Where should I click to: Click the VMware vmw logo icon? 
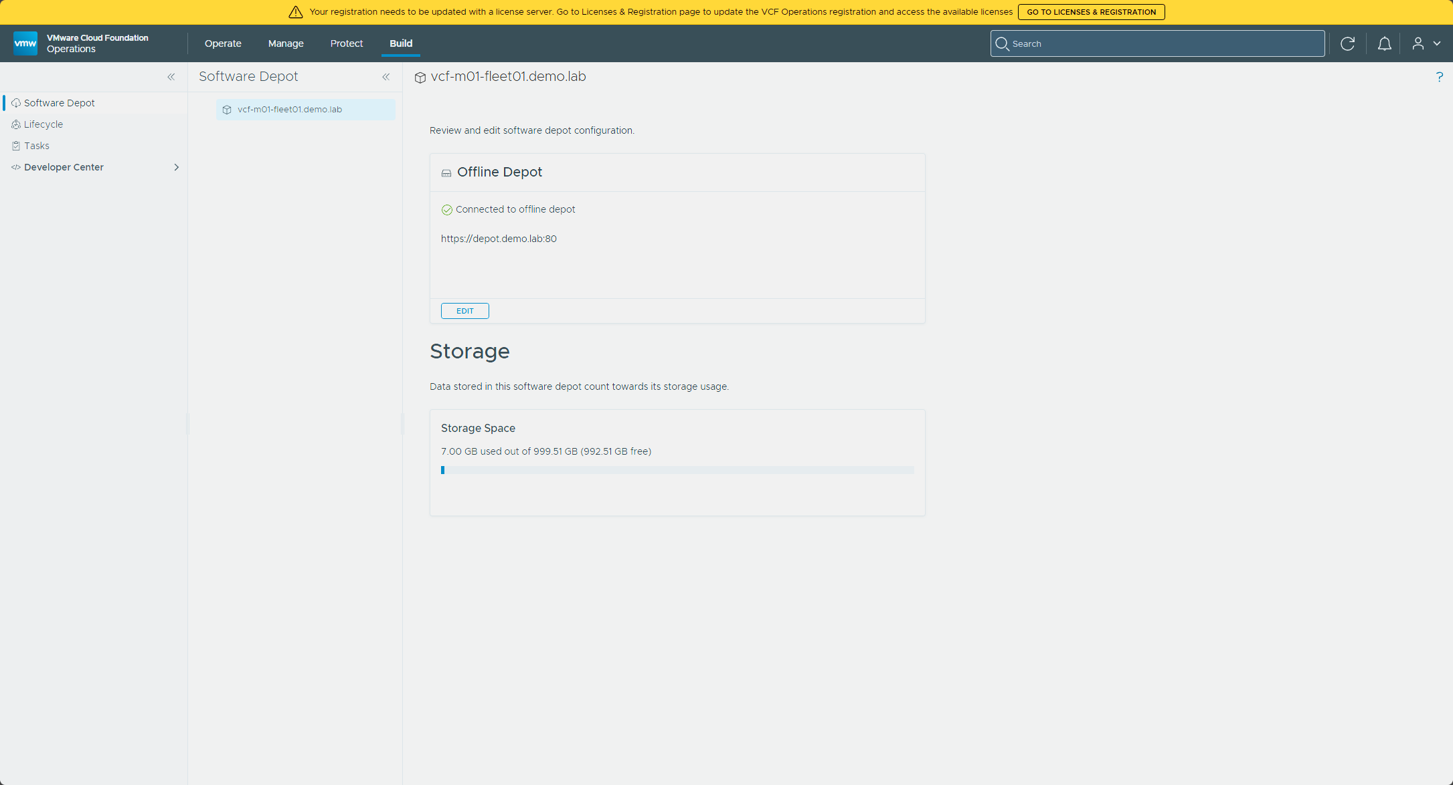(25, 43)
